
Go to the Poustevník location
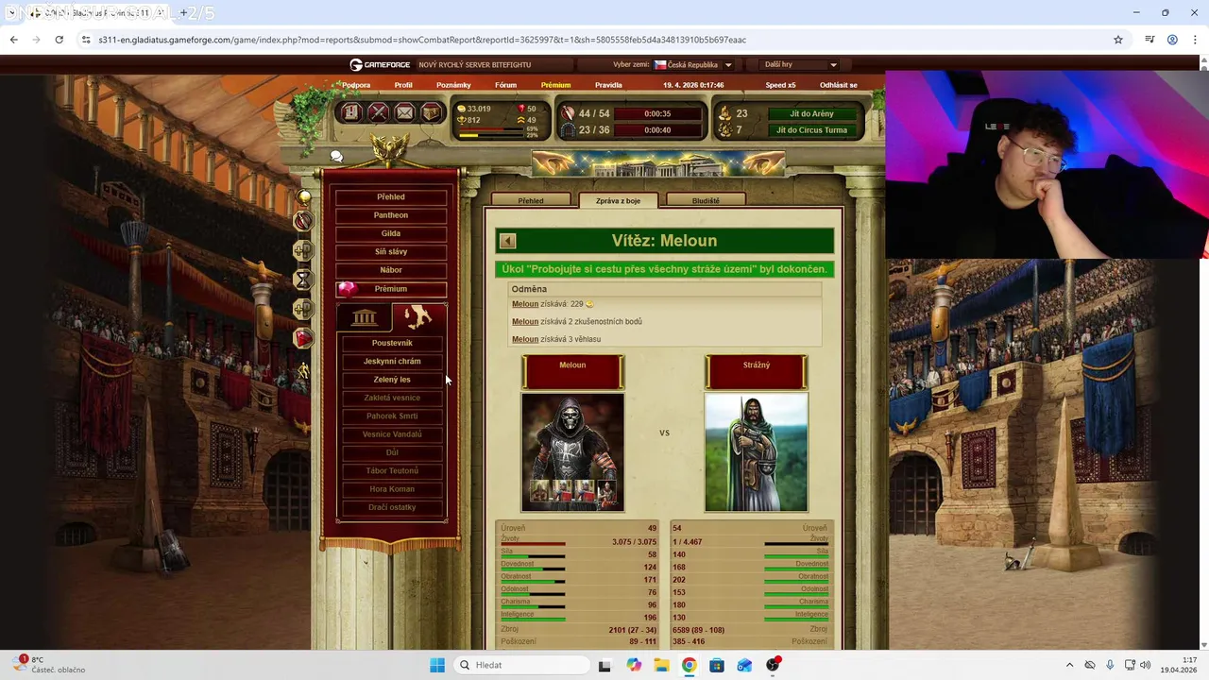coord(392,343)
